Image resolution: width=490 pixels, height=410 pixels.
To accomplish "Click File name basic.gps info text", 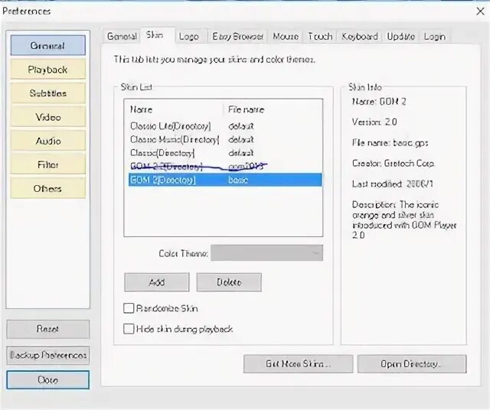I will pos(390,143).
